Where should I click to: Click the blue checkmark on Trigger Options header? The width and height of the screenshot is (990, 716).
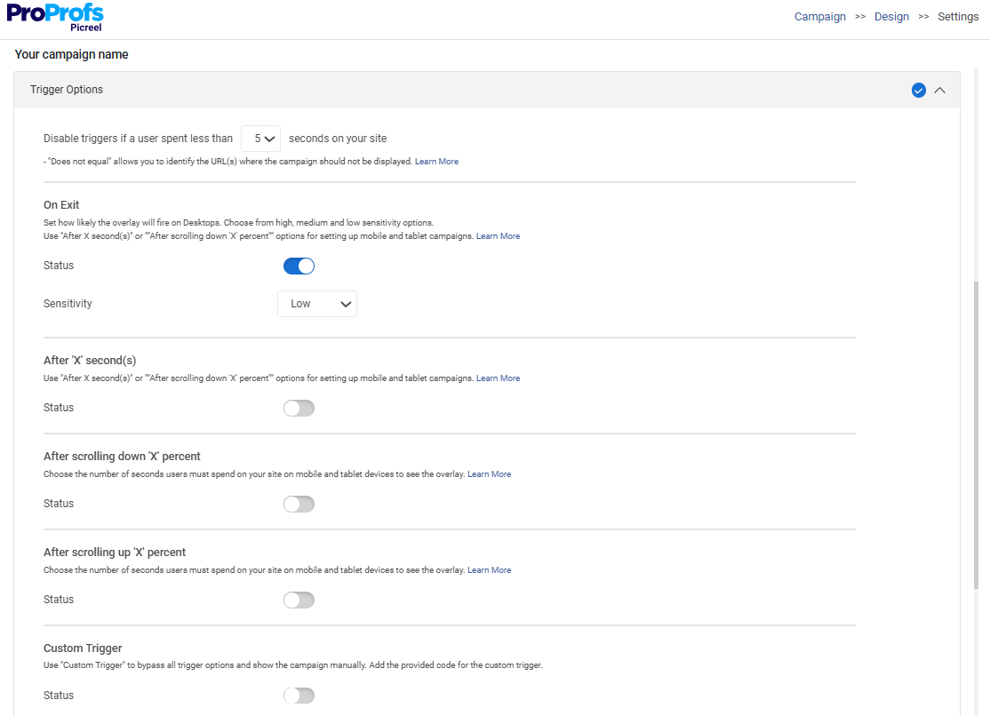tap(918, 90)
